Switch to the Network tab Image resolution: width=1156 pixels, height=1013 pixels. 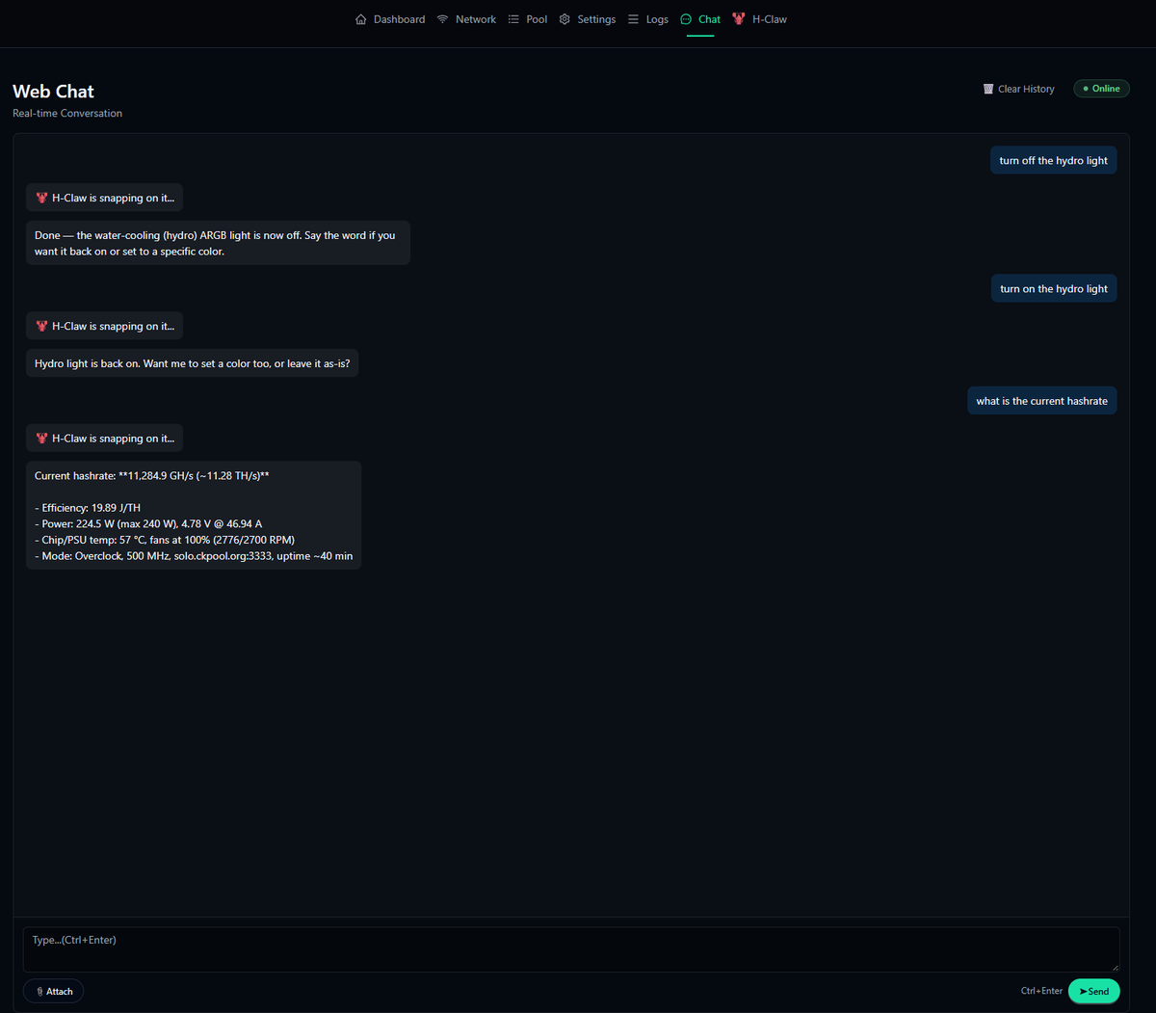[x=466, y=19]
